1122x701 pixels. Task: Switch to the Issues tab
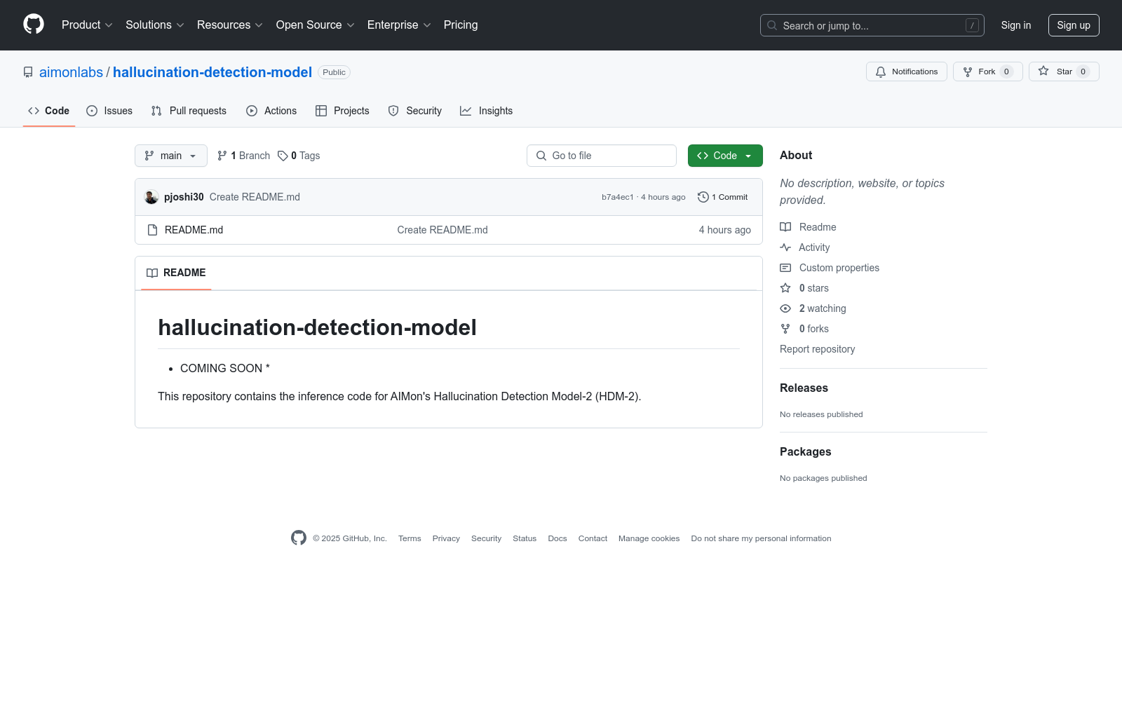[x=109, y=111]
